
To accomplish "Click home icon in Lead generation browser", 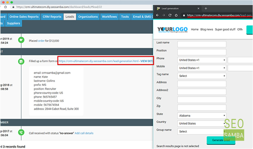I will click(176, 15).
